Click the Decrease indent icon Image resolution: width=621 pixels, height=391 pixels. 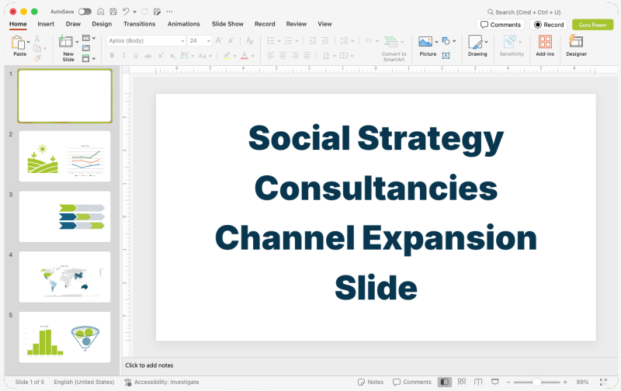[313, 40]
